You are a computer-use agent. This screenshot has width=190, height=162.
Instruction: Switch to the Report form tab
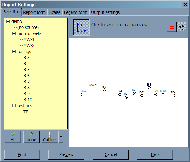[34, 12]
